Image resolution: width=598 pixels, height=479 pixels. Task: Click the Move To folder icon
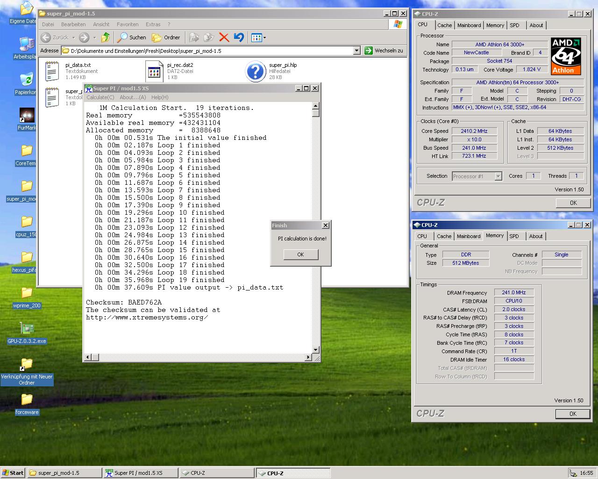point(194,37)
